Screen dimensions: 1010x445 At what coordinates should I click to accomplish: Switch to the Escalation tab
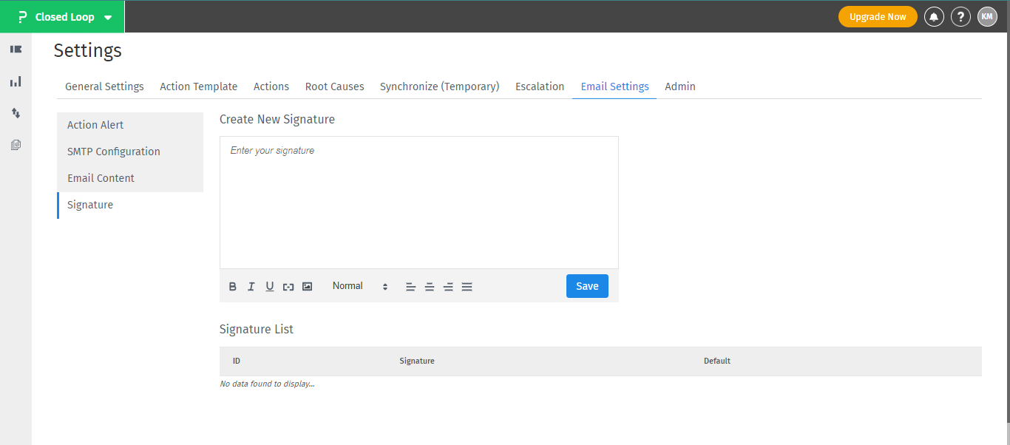[540, 86]
